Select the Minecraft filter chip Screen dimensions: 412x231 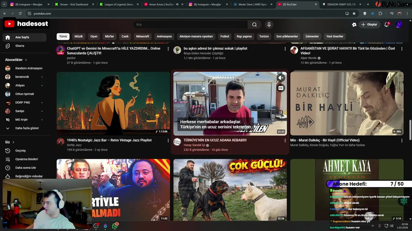(x=143, y=37)
